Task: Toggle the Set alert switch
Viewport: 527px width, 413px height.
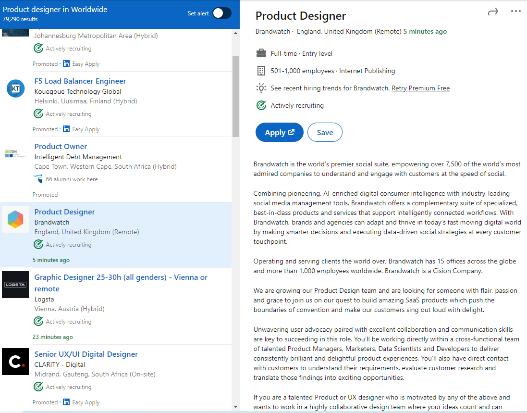Action: tap(221, 13)
